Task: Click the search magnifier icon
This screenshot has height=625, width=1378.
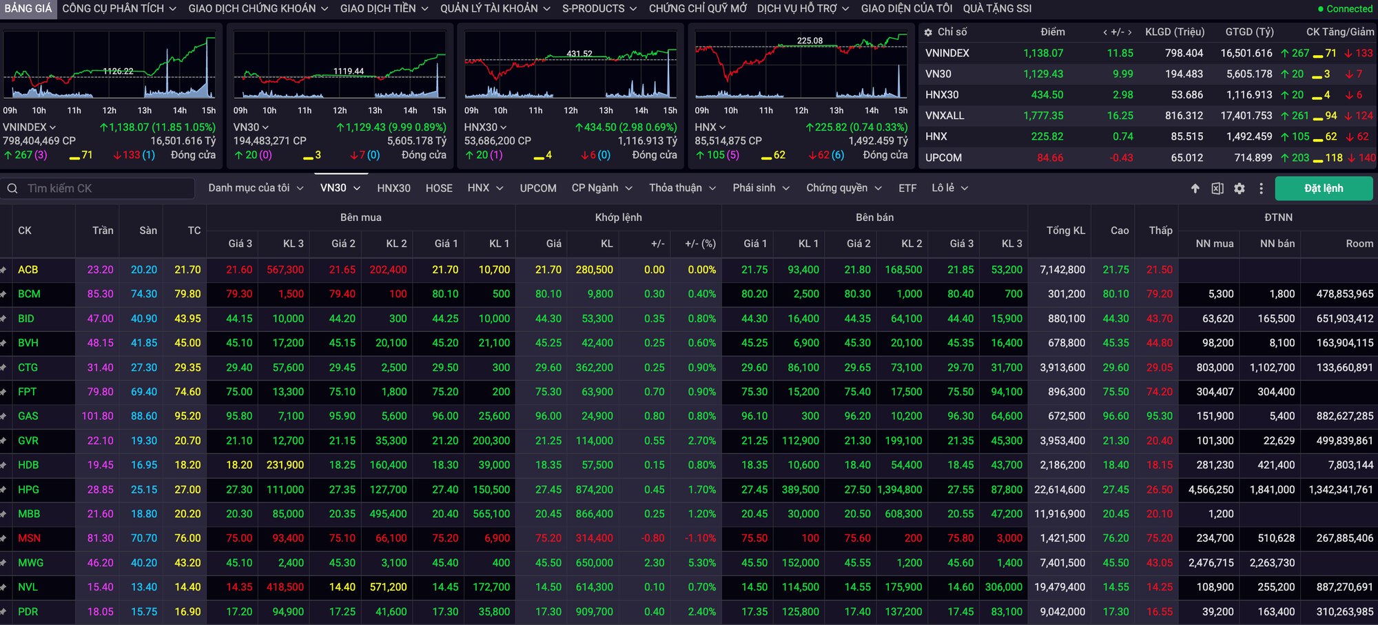Action: click(x=12, y=189)
